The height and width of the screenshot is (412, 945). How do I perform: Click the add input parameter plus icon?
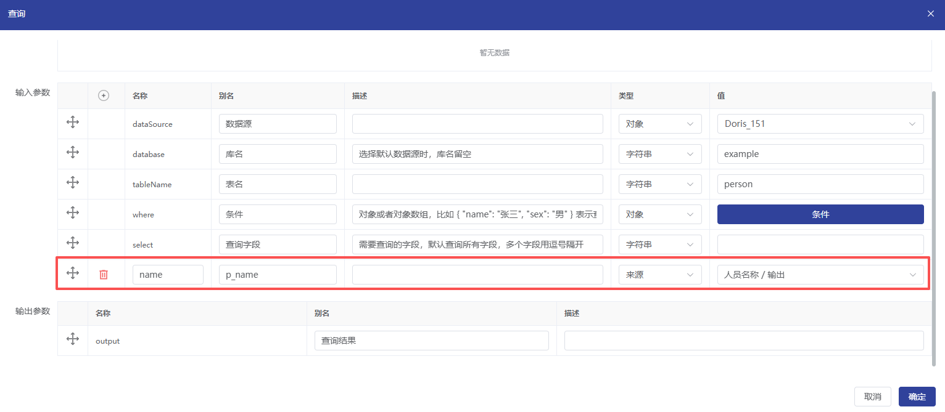[x=104, y=95]
